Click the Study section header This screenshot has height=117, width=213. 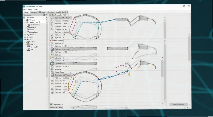tap(56, 41)
